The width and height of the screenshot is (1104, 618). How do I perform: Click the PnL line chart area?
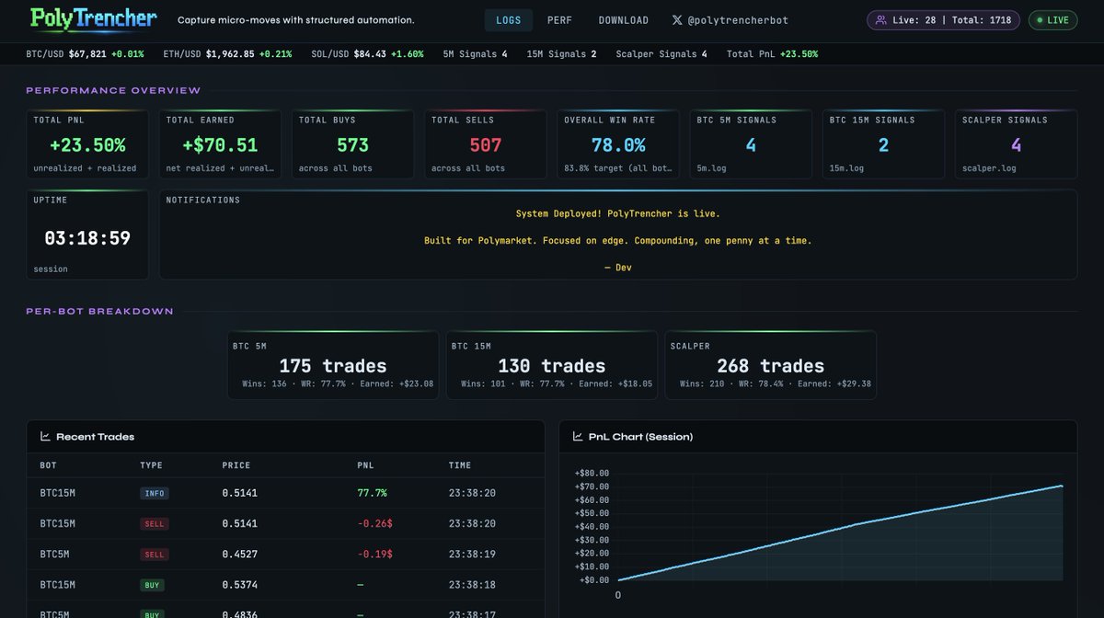840,526
